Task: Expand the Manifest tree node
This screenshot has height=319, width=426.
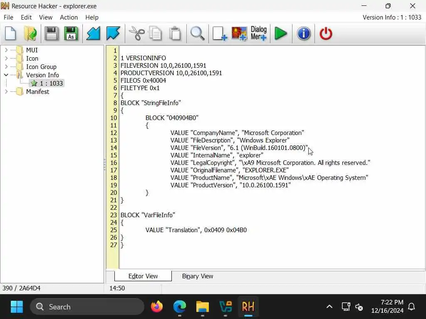Action: (x=6, y=92)
